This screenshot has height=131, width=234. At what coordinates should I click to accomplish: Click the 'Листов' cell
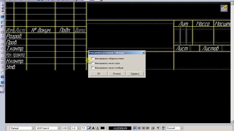[x=211, y=48]
